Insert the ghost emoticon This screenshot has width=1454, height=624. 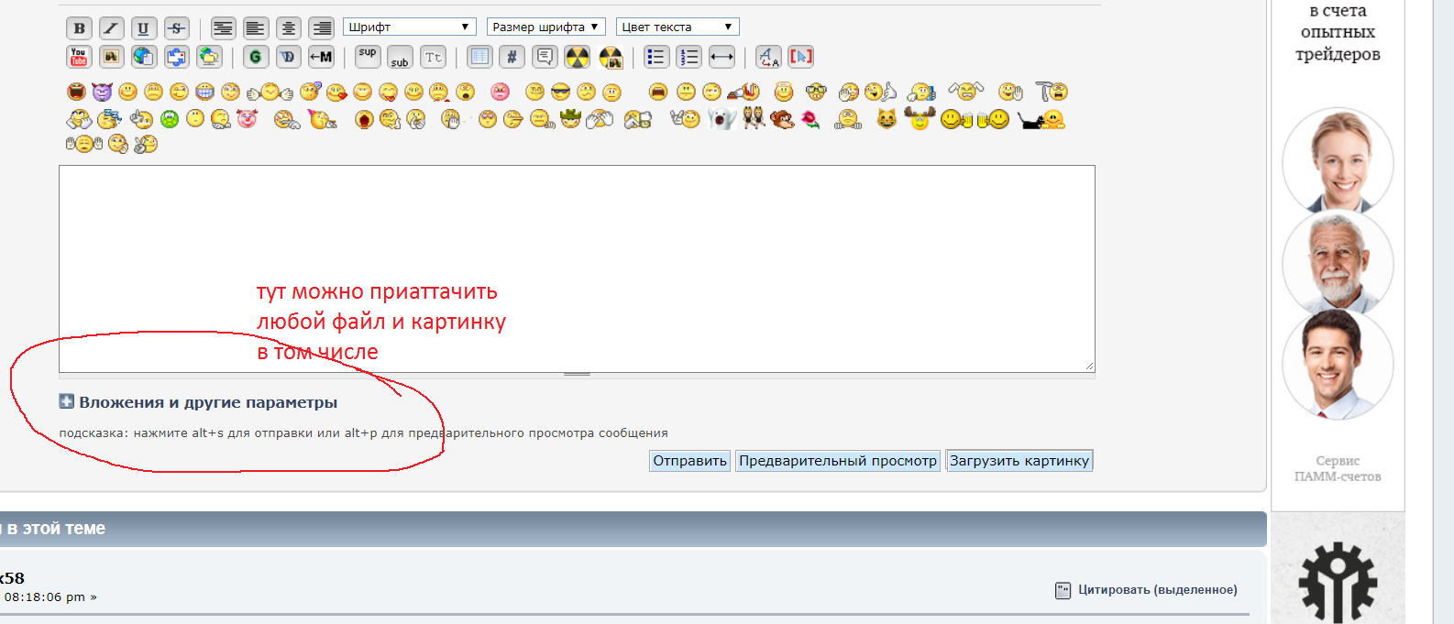tap(721, 119)
